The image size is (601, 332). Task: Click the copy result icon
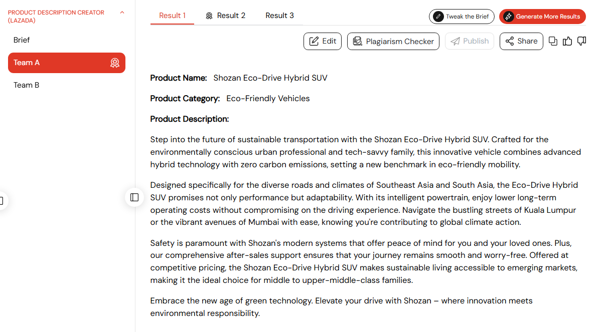[553, 41]
